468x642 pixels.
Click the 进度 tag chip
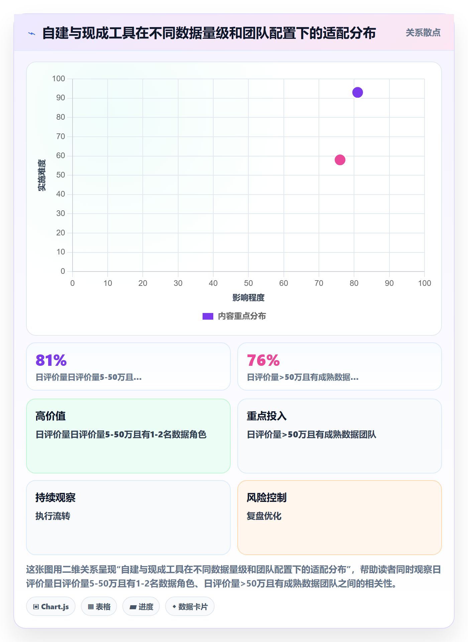(x=141, y=607)
